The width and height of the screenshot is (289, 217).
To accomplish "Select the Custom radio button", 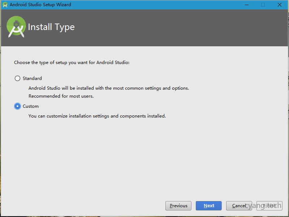I will point(17,106).
